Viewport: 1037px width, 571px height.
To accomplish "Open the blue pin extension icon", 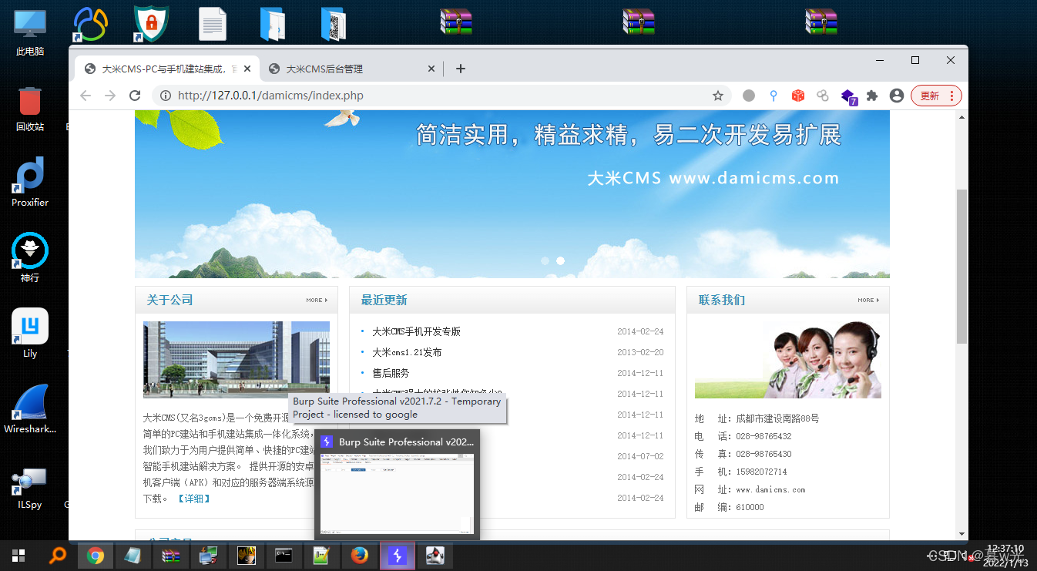I will click(x=774, y=96).
